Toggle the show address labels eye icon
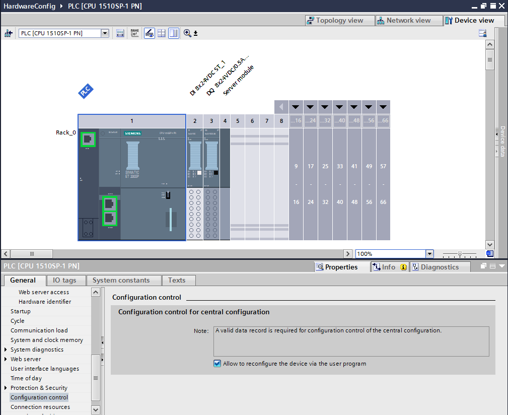 pyautogui.click(x=150, y=33)
